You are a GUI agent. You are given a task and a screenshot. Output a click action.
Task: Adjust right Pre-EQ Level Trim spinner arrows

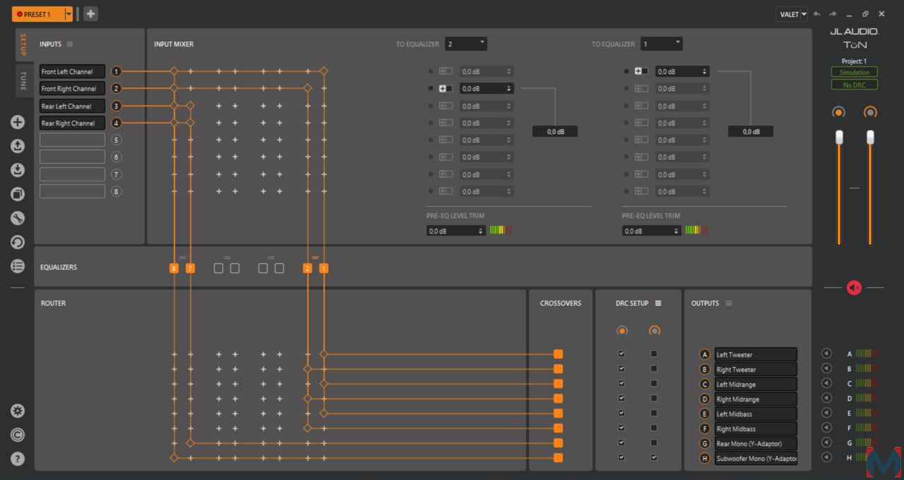pos(677,231)
